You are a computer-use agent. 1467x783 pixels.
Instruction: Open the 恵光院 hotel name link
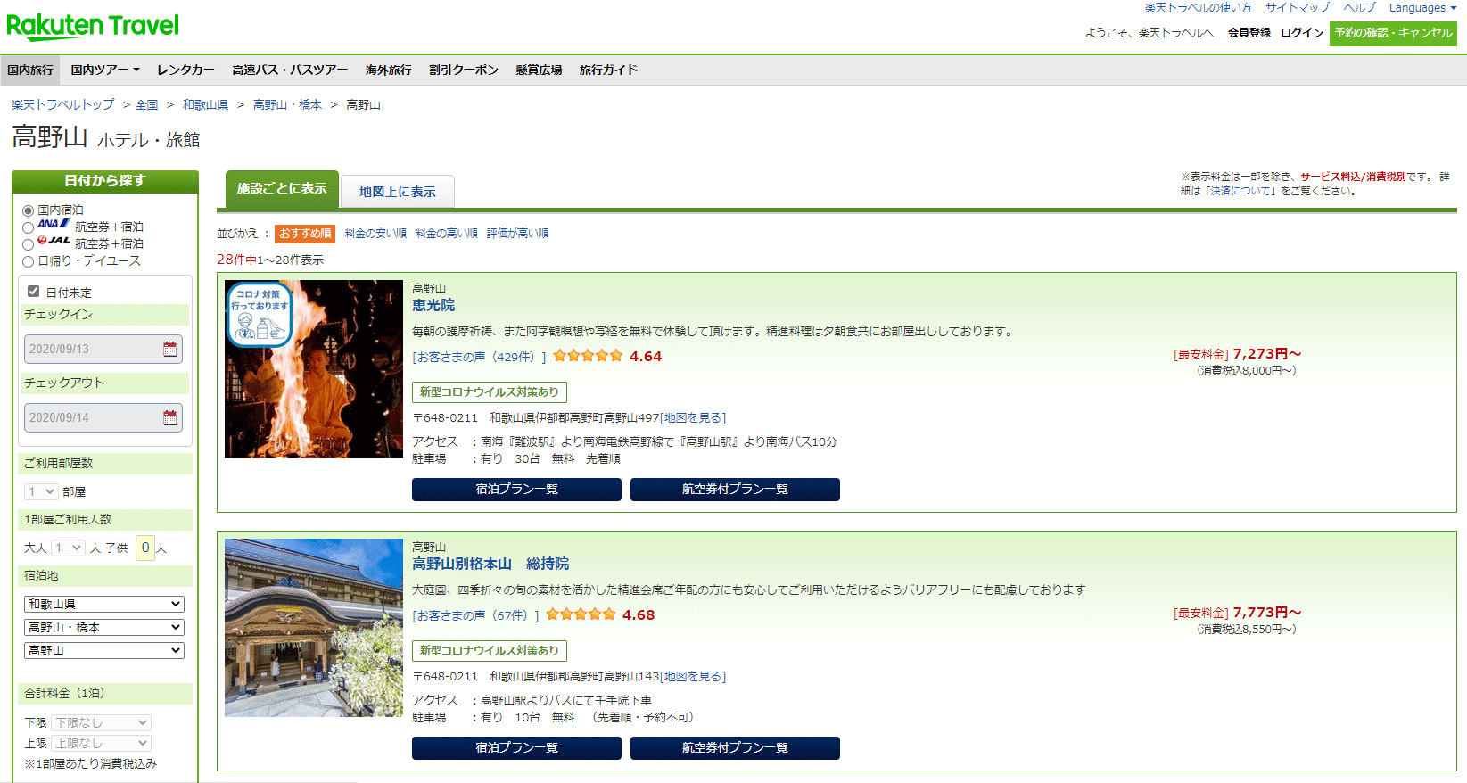(433, 305)
